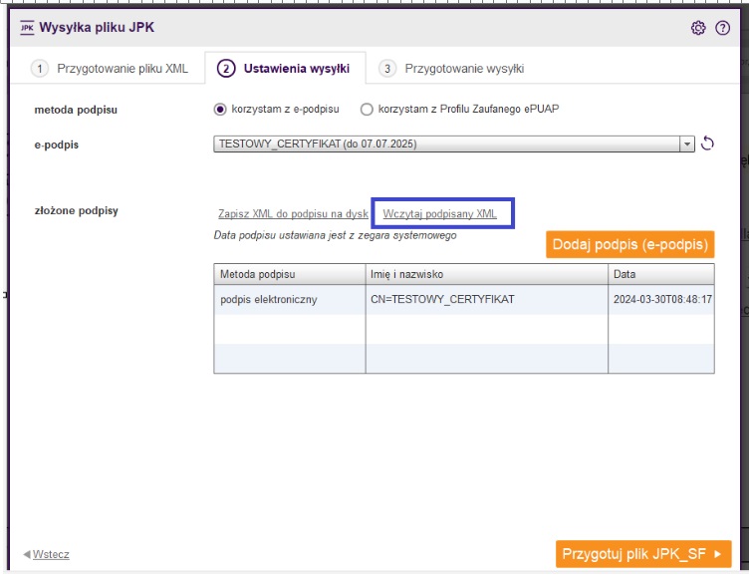Click 'Wczytaj podpisany XML' link
The width and height of the screenshot is (751, 580).
tap(439, 214)
